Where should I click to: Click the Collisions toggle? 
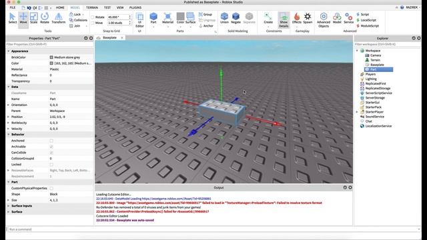[79, 20]
